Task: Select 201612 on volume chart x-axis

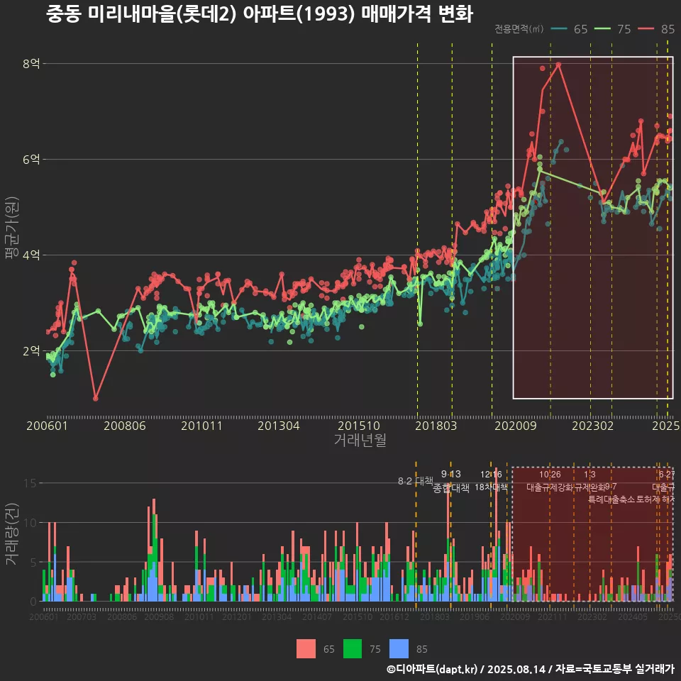Action: 394,616
